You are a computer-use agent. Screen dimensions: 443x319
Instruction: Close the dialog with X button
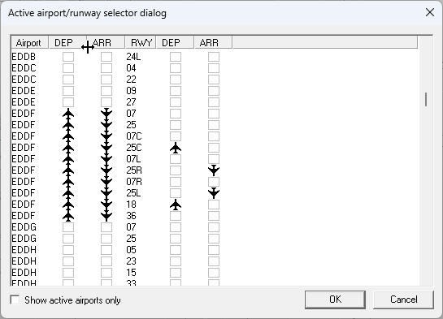430,12
